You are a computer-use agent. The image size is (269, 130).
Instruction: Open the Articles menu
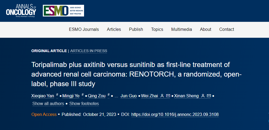click(x=114, y=30)
